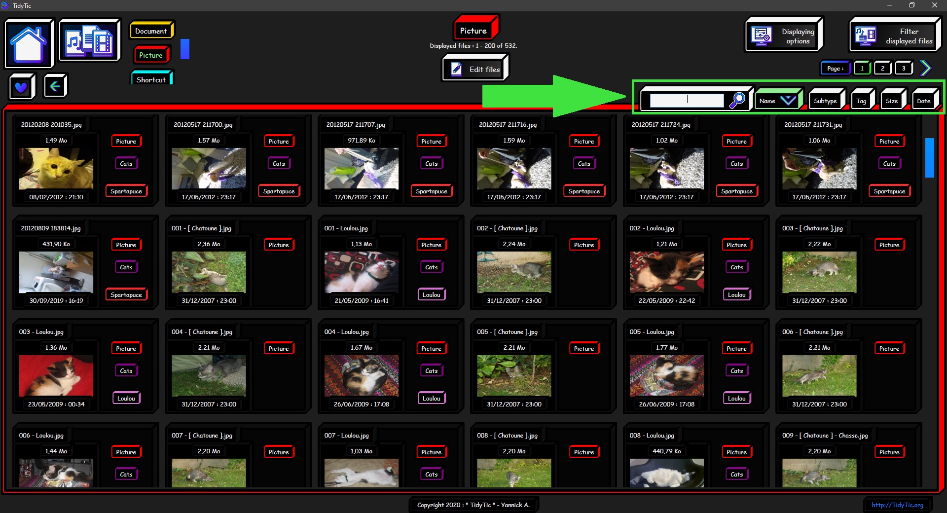Open thumbnail of 20120517 211700.jpg
The height and width of the screenshot is (513, 947).
(209, 169)
